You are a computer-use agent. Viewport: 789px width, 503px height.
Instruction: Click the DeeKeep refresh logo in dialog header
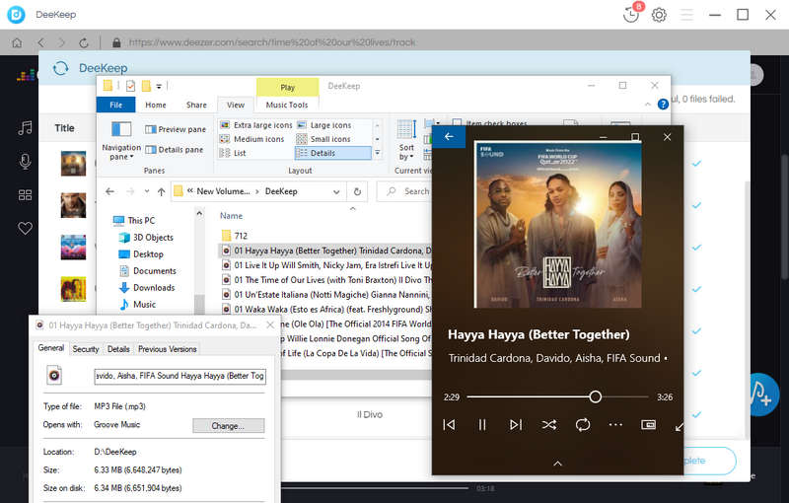60,68
